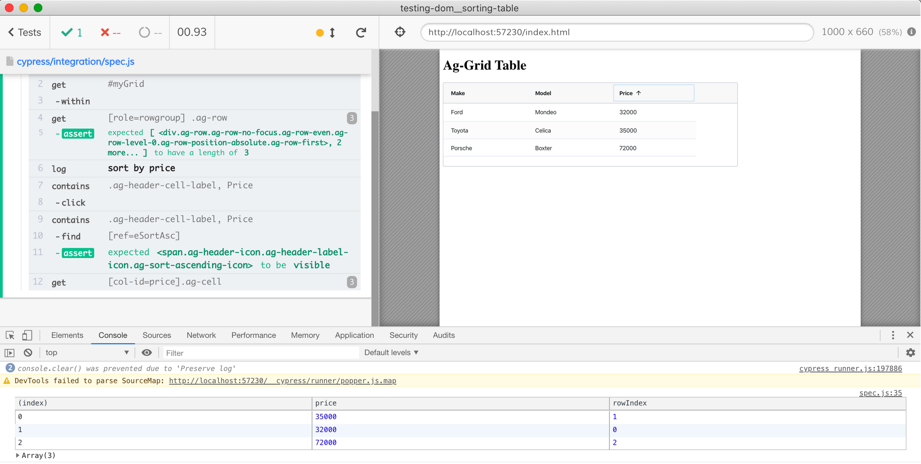Show the console sidebar panel icon
This screenshot has width=921, height=464.
pyautogui.click(x=10, y=353)
